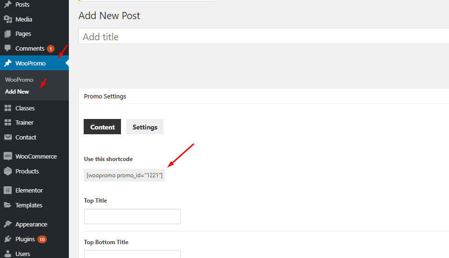Image resolution: width=449 pixels, height=258 pixels.
Task: Open the Plugins plug icon
Action: [x=8, y=239]
